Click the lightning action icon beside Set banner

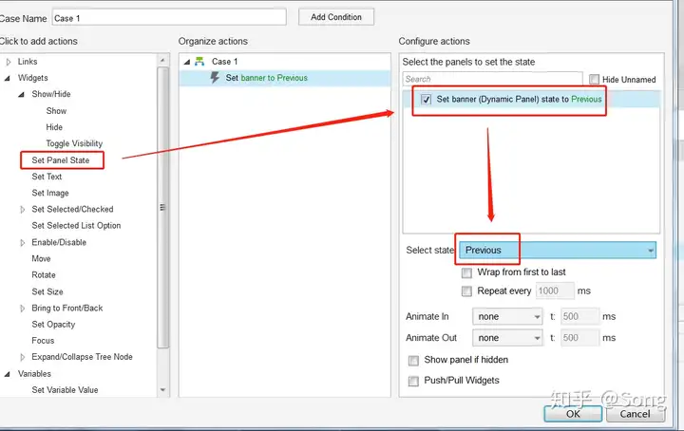tap(215, 78)
